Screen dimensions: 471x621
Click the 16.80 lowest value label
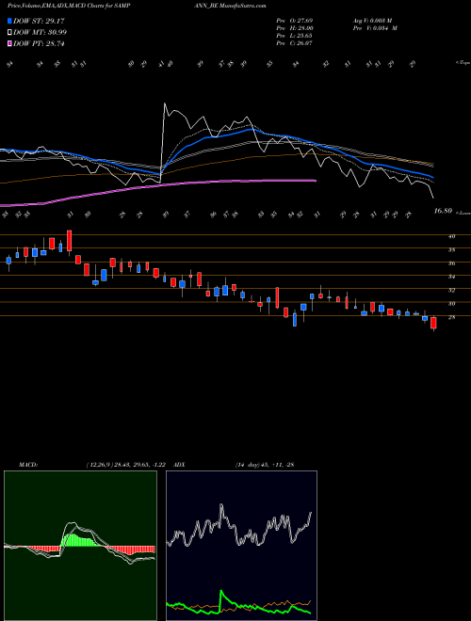pos(443,211)
